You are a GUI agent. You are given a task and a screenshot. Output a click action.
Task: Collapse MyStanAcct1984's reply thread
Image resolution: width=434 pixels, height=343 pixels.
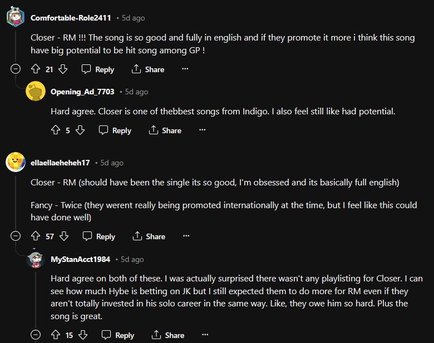[36, 335]
